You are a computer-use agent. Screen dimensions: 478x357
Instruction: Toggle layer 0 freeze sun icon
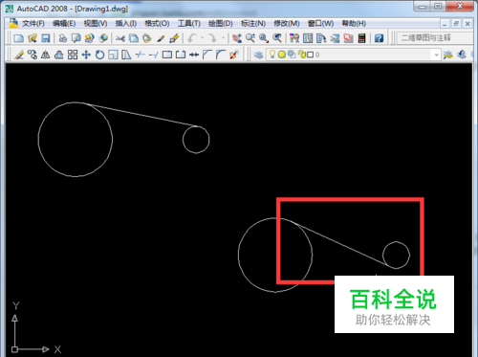coord(282,55)
